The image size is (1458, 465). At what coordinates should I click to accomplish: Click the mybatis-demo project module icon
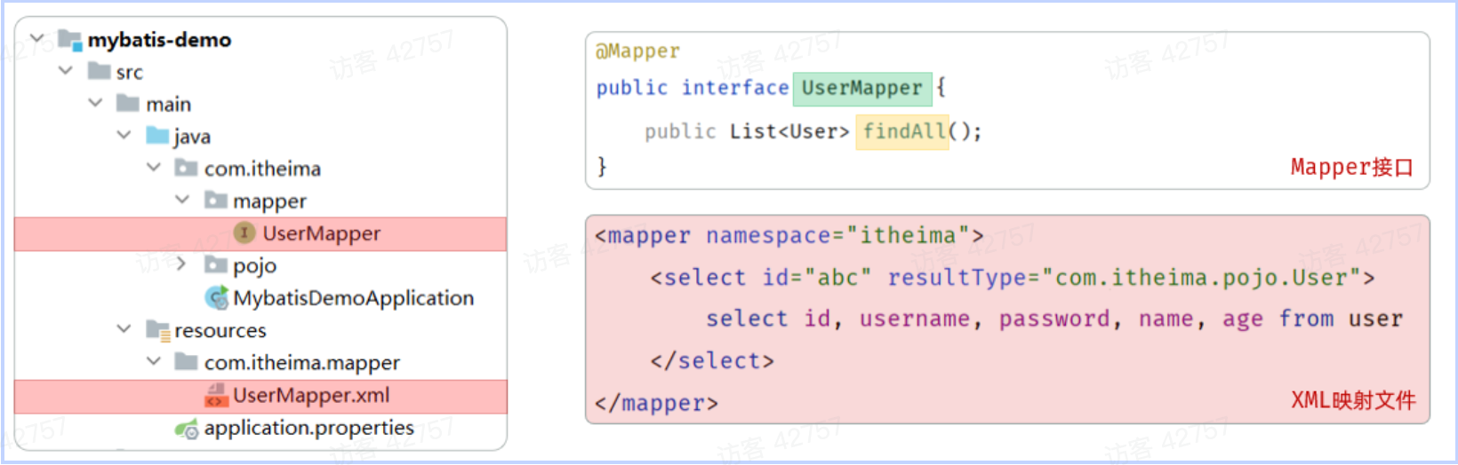(x=70, y=40)
